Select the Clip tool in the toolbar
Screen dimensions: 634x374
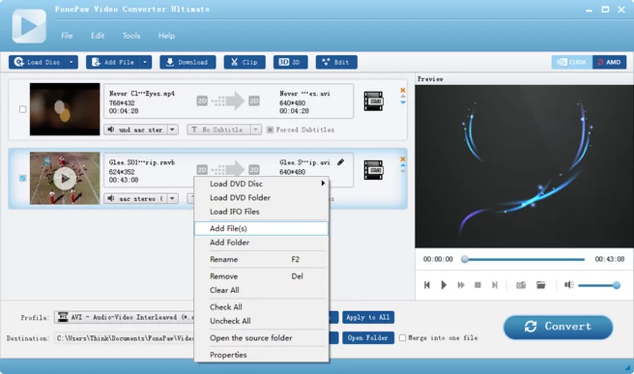tap(244, 62)
